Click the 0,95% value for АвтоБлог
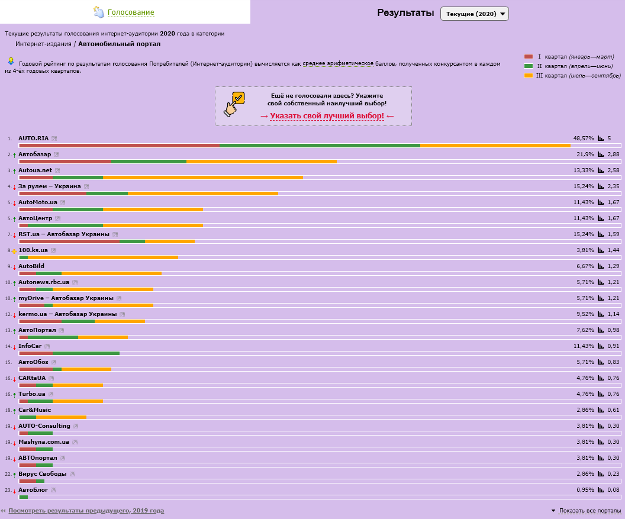The image size is (625, 519). tap(585, 489)
